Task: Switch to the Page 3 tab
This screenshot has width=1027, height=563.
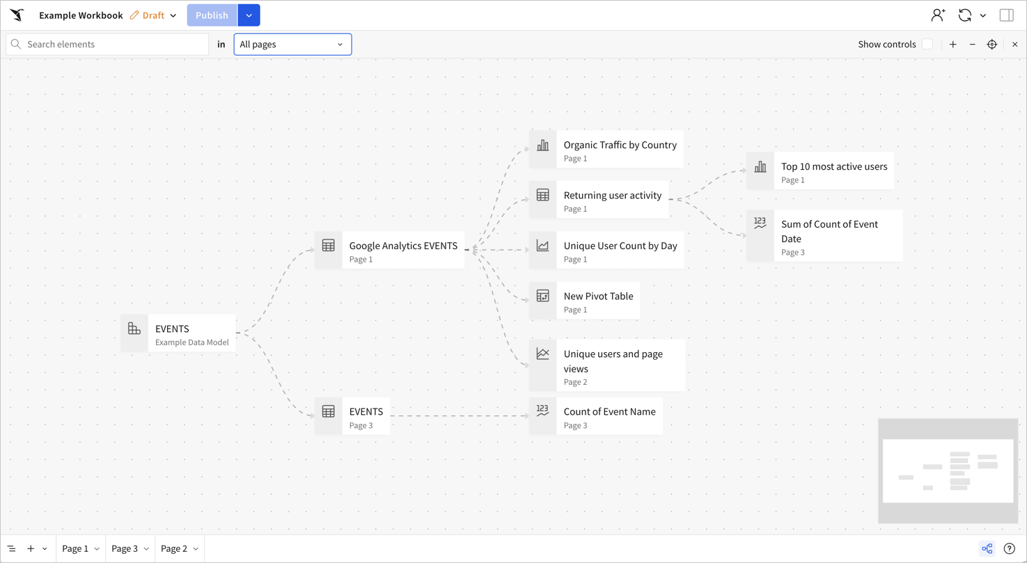Action: [x=125, y=549]
